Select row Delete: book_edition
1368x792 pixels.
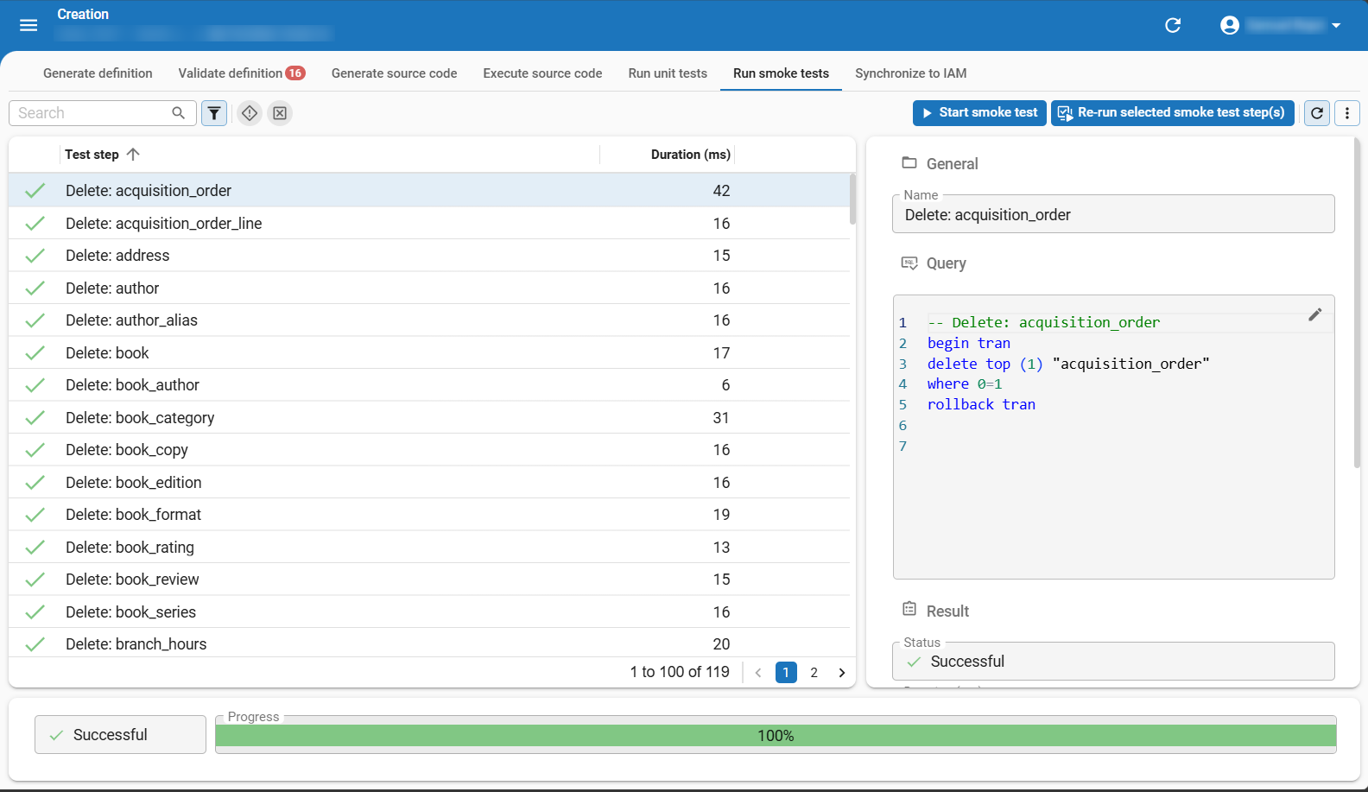429,482
